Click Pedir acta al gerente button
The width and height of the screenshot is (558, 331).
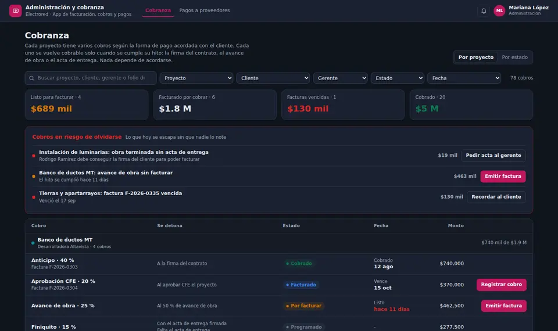pos(493,156)
